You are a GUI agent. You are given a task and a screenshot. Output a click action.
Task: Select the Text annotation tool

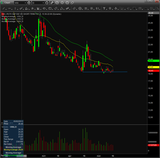[x=104, y=8]
